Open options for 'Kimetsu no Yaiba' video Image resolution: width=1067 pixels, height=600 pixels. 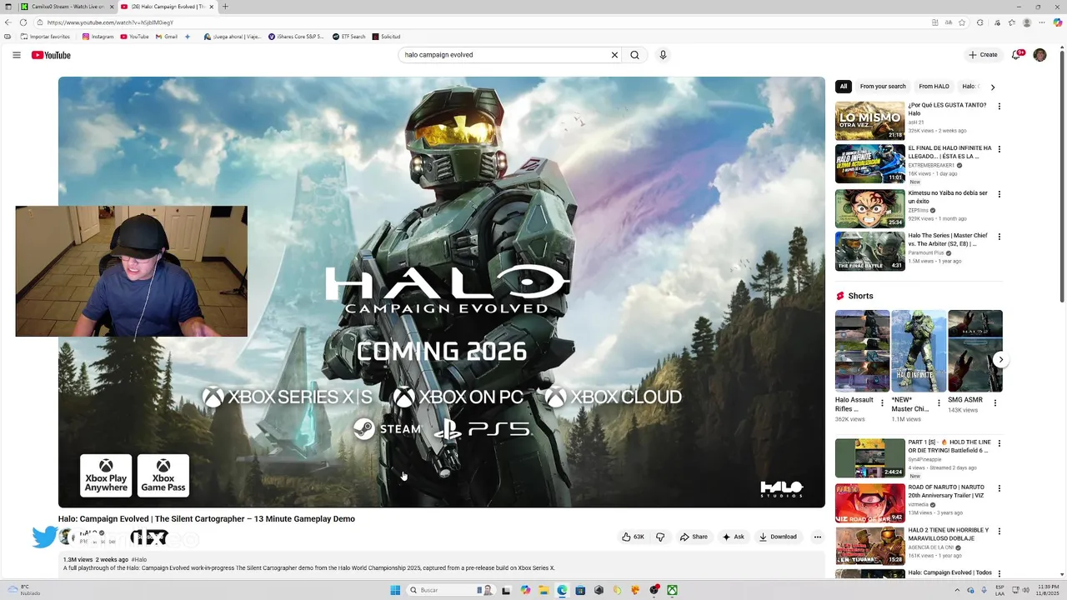999,194
